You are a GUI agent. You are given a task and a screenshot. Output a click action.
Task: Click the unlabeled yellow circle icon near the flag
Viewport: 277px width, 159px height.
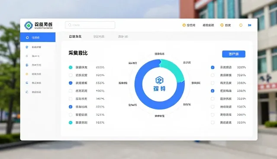241,25
